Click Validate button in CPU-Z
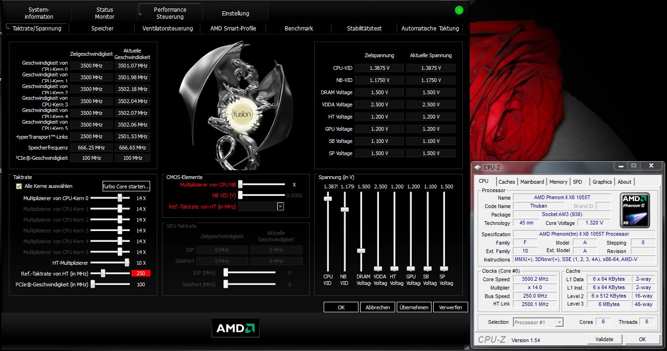The height and width of the screenshot is (351, 667). coord(604,339)
